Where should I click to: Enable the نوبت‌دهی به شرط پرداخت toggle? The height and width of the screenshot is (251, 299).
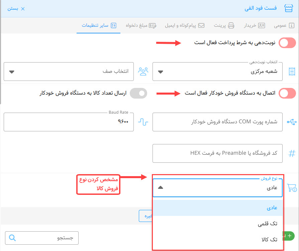pos(287,43)
